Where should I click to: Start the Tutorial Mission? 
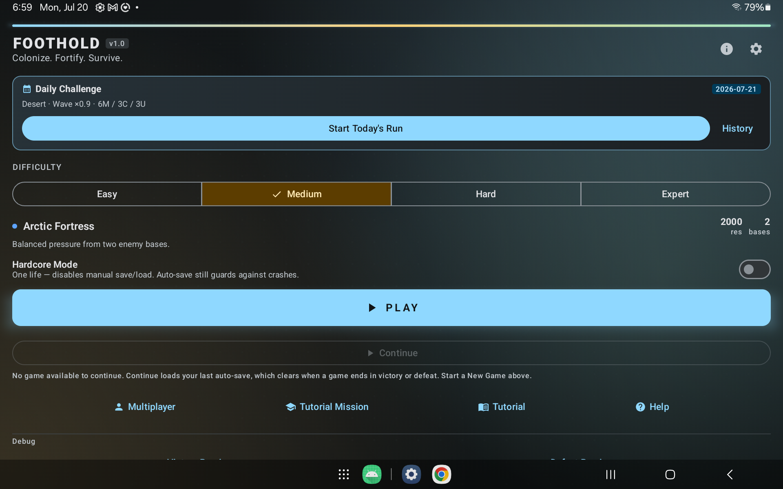click(327, 407)
